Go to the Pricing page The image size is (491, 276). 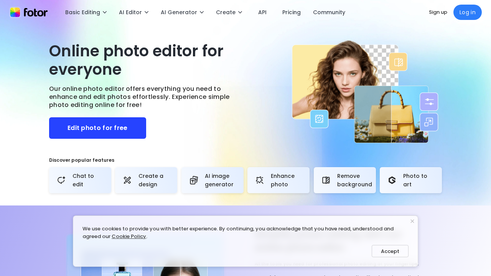pyautogui.click(x=292, y=12)
